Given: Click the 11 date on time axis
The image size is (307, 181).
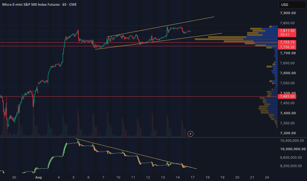Looking at the screenshot, I should click(133, 177).
